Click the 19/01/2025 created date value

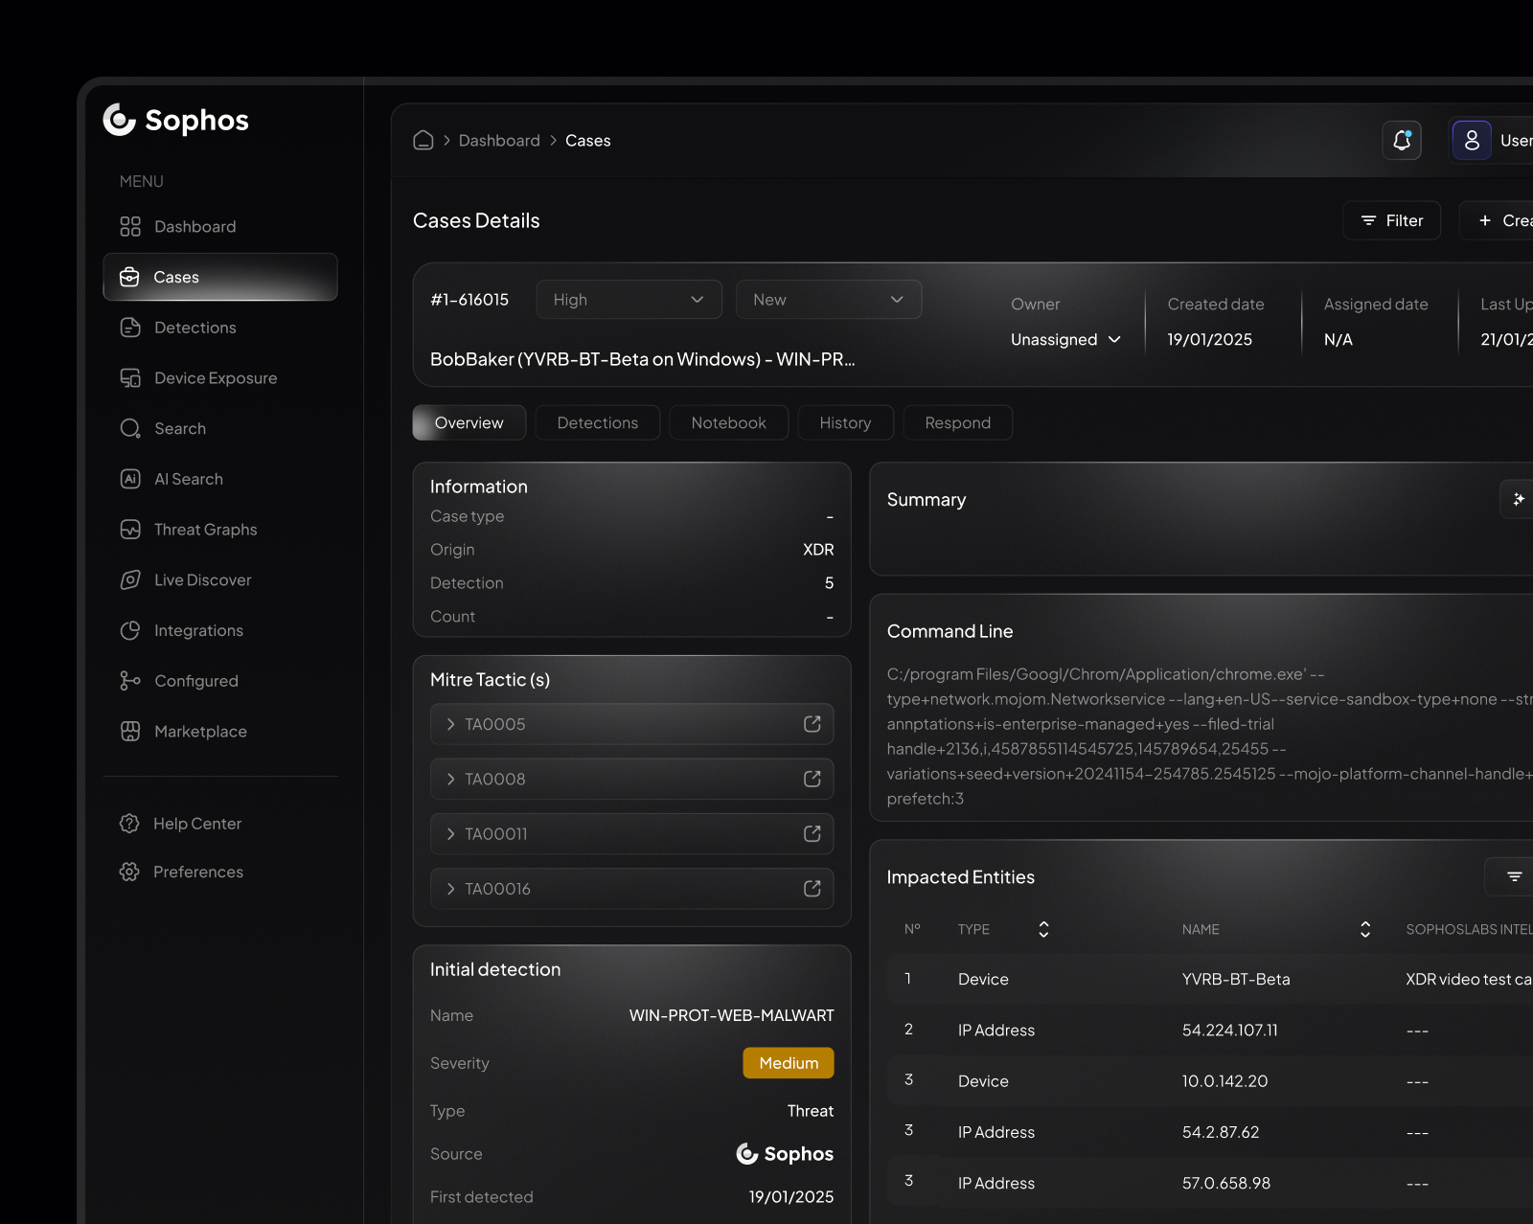tap(1209, 340)
